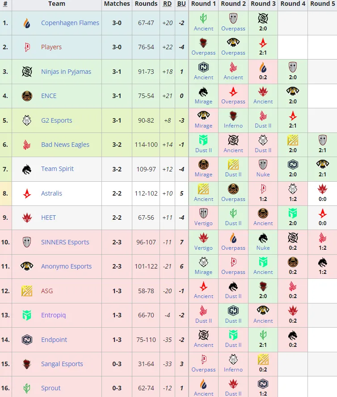The height and width of the screenshot is (397, 337).
Task: Click Team Spirit opponent icon in Anonymo Round 5
Action: [322, 262]
